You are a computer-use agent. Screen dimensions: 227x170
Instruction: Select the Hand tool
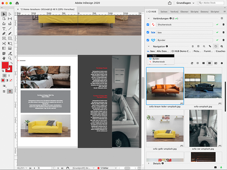tap(4, 58)
